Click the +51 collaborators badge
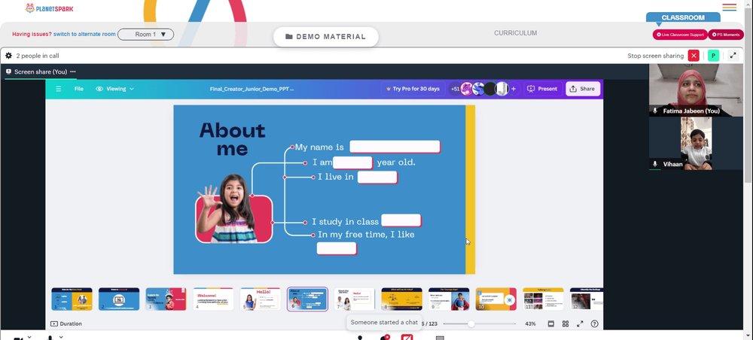 coord(455,89)
